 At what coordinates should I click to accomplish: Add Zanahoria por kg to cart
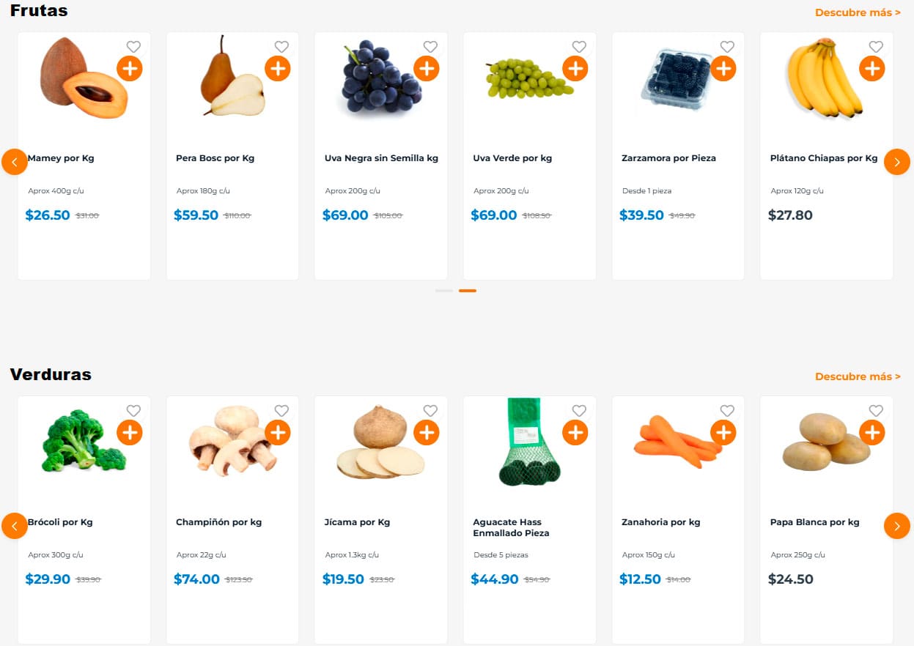coord(723,433)
